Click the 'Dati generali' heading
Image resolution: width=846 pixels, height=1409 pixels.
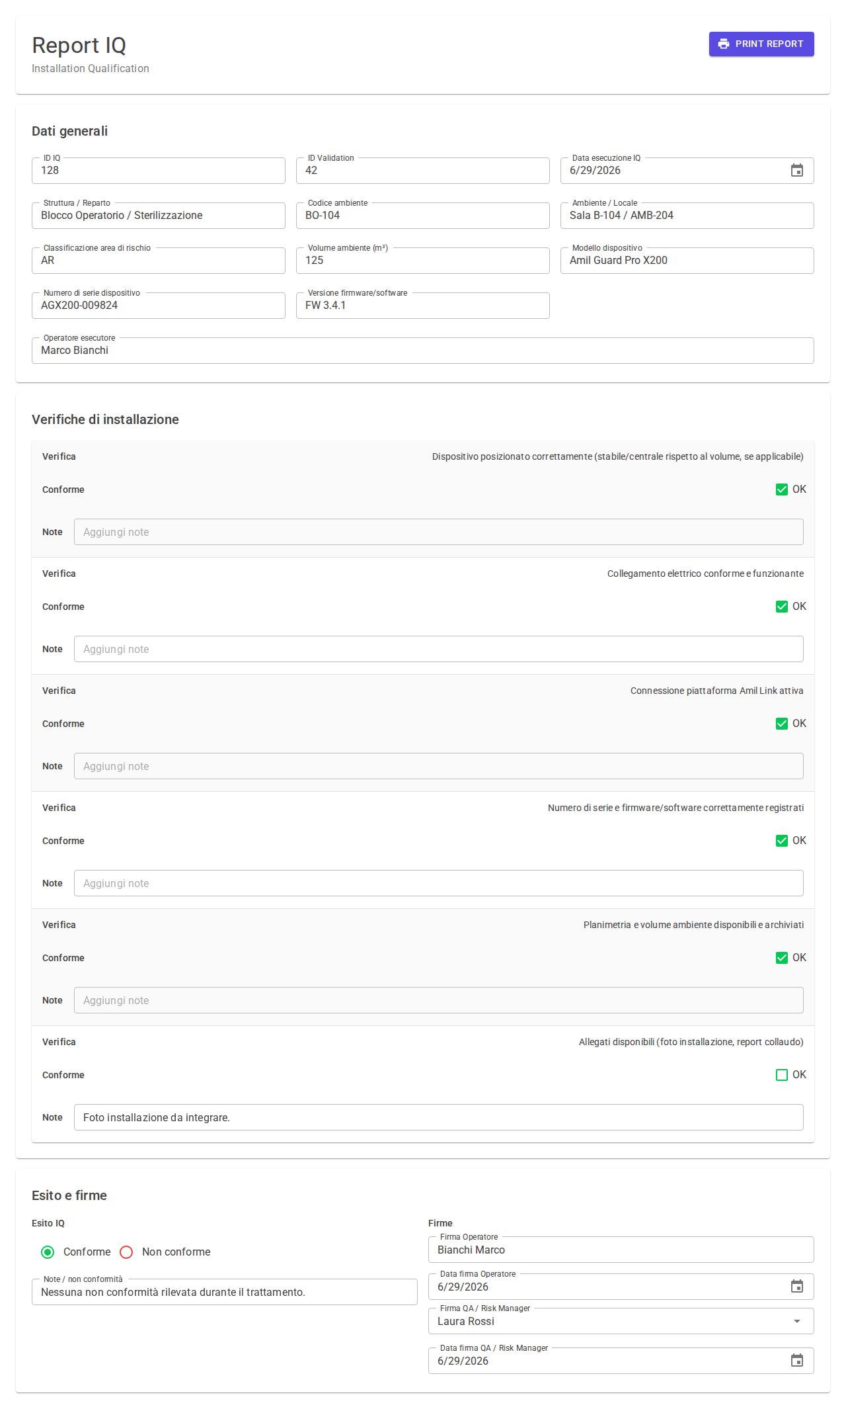point(69,131)
